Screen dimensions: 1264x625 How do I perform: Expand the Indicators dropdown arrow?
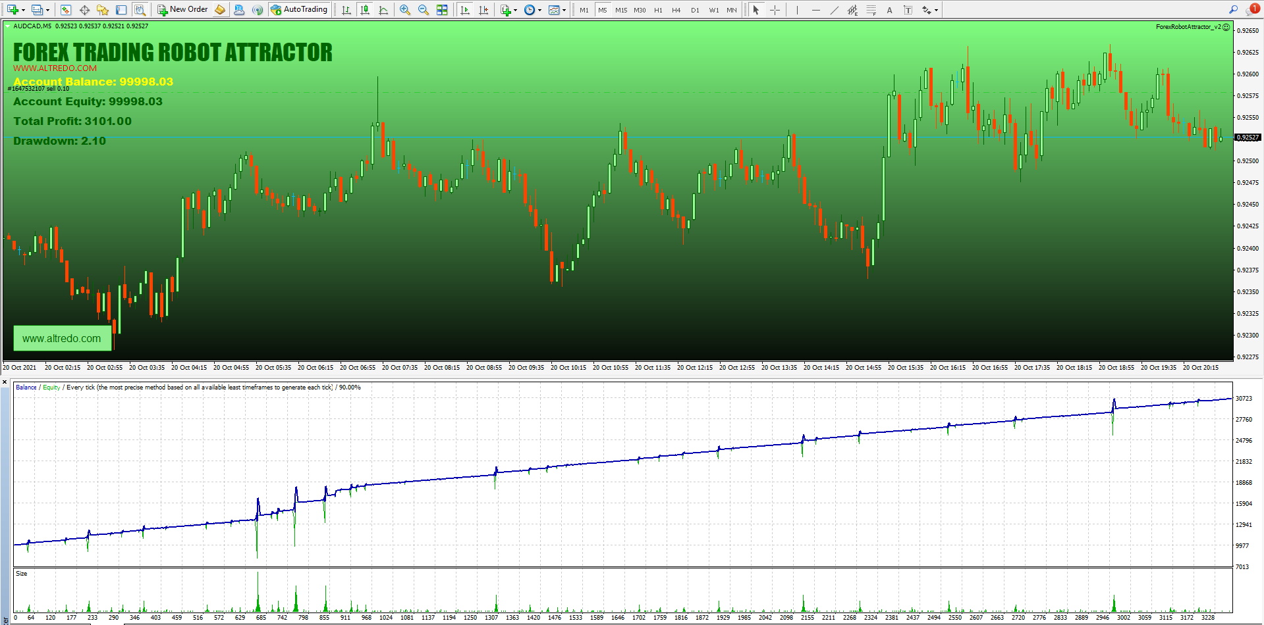[x=516, y=10]
